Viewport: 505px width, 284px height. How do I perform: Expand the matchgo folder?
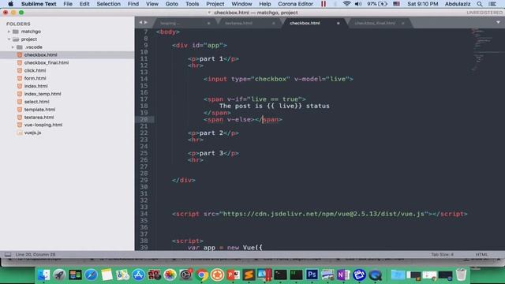tap(9, 32)
